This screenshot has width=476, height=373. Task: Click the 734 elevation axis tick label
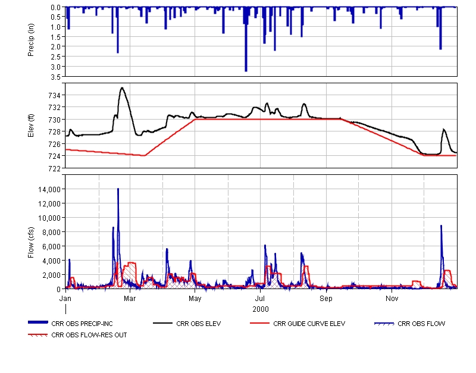54,95
